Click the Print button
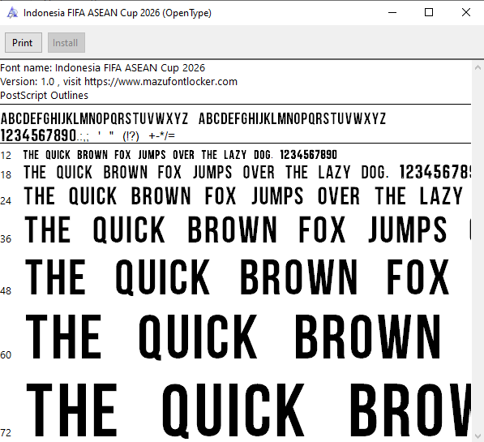Image resolution: width=484 pixels, height=442 pixels. point(24,43)
